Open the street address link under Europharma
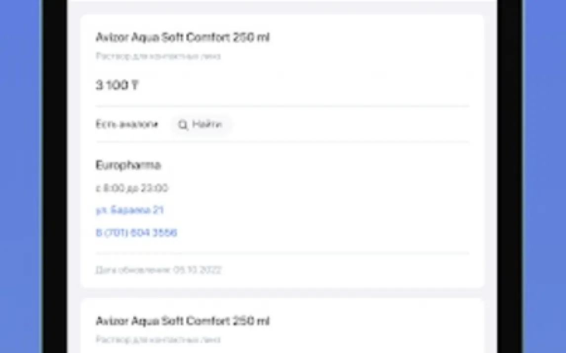The width and height of the screenshot is (566, 353). pyautogui.click(x=129, y=210)
